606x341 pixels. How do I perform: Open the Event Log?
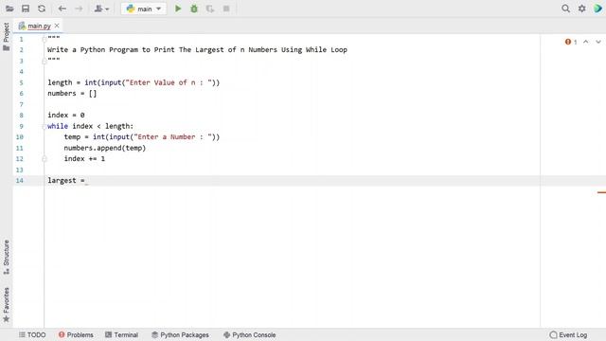tap(568, 334)
